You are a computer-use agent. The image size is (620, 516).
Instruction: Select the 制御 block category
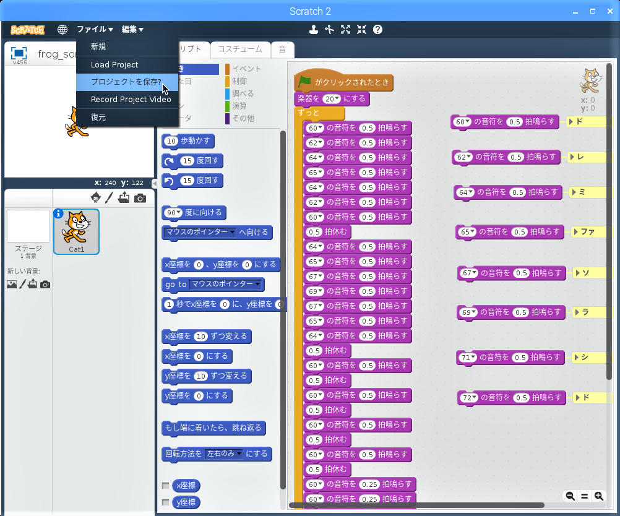pyautogui.click(x=236, y=81)
